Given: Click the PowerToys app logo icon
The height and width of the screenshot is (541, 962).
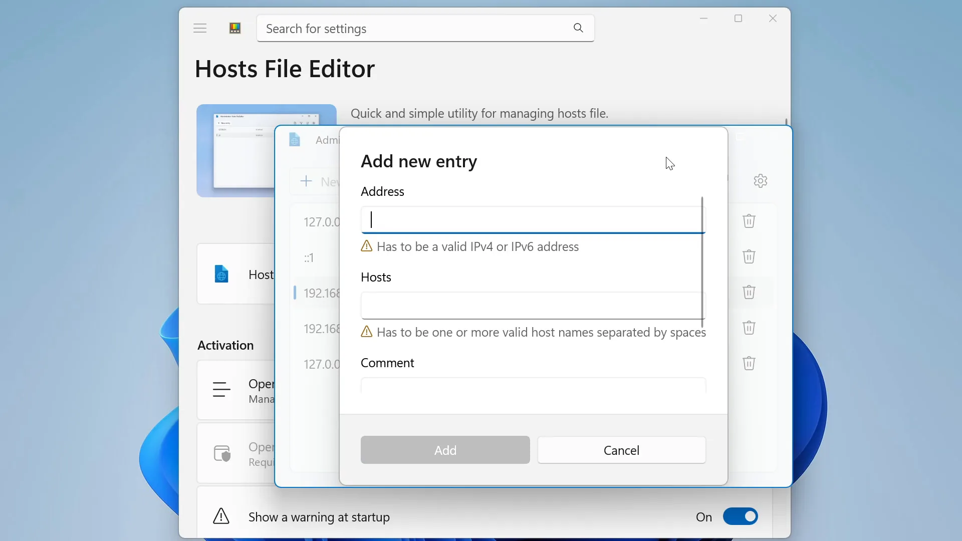Looking at the screenshot, I should click(x=235, y=29).
